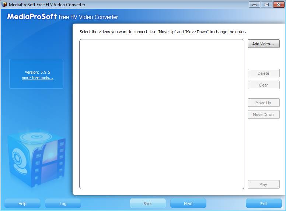Maximize the converter window
This screenshot has width=286, height=211.
pyautogui.click(x=266, y=5)
